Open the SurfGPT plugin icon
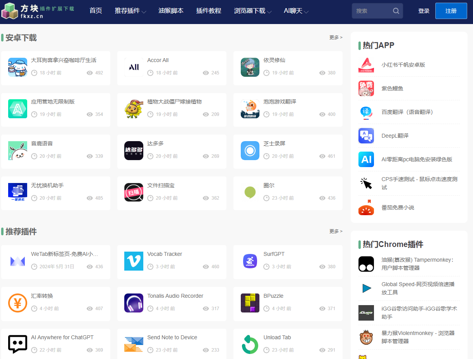The image size is (473, 359). point(250,261)
